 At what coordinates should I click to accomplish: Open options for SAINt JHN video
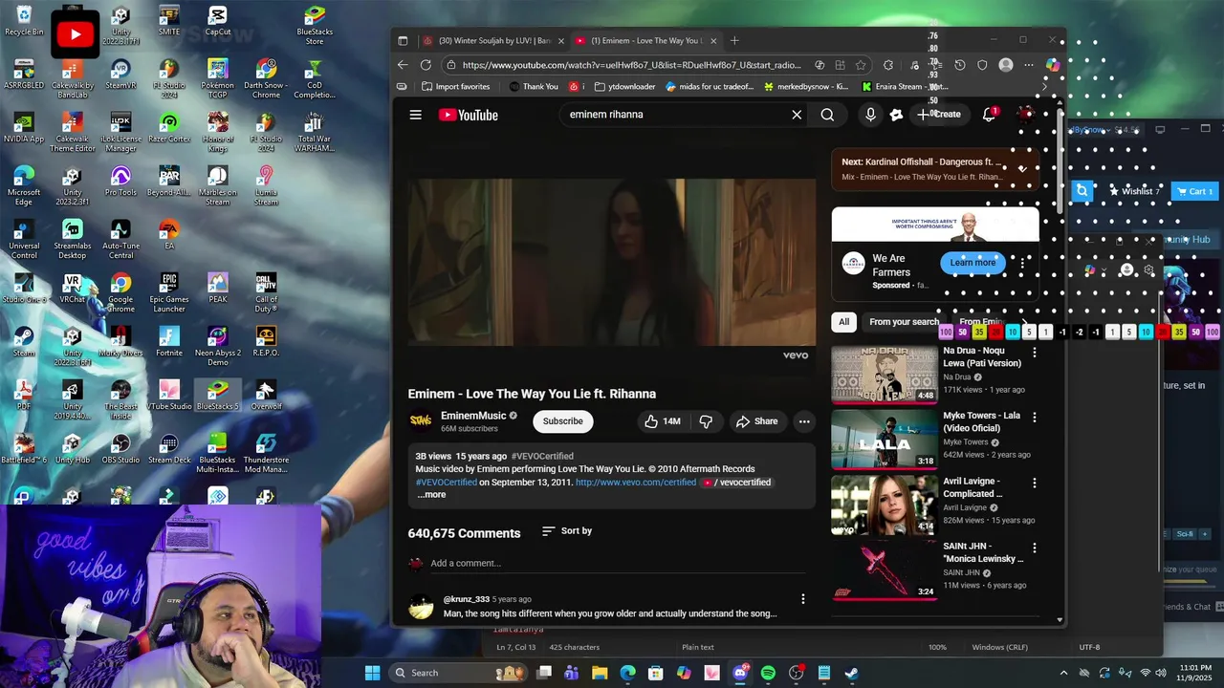pos(1034,548)
